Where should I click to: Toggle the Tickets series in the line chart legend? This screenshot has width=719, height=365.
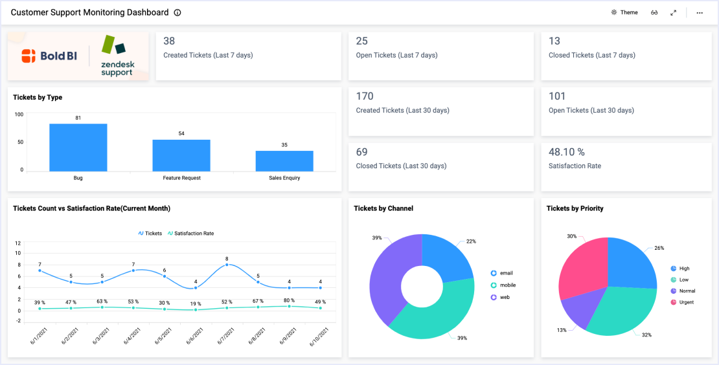(150, 233)
